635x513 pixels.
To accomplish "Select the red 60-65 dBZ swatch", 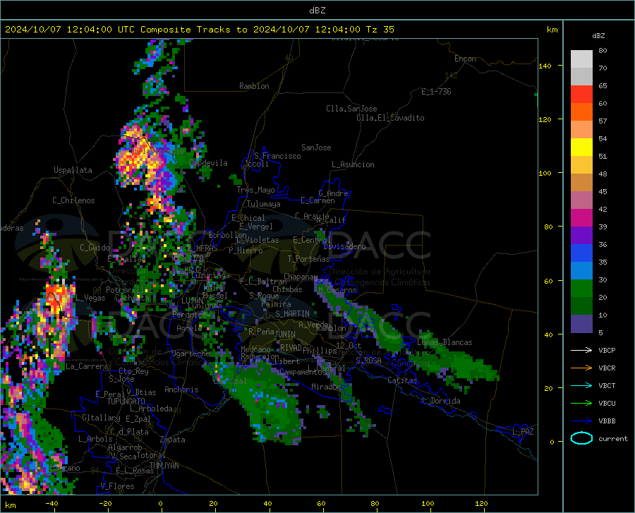I will 581,95.
